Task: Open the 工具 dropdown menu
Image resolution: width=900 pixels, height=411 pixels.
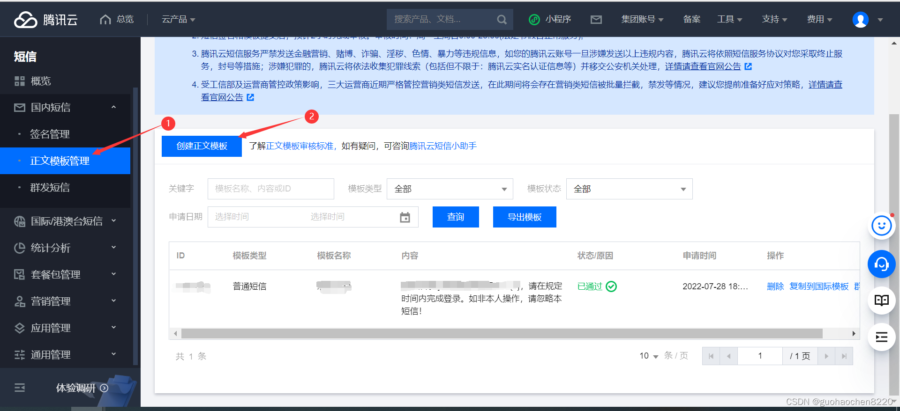Action: [729, 19]
